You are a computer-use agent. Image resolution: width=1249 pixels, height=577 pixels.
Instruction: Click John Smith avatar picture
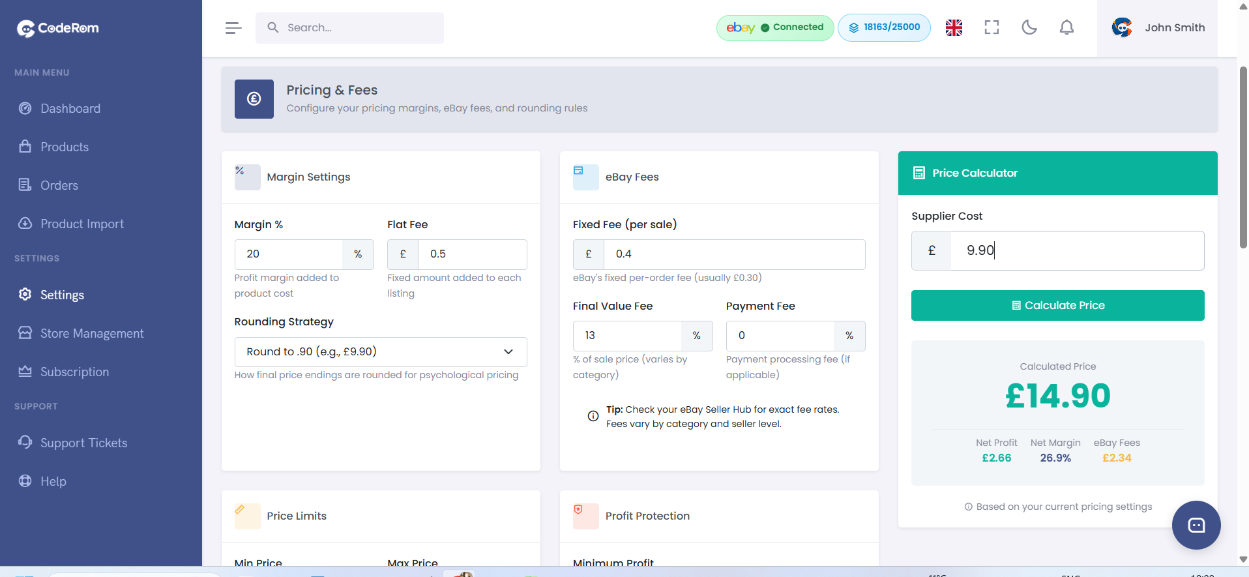(1122, 27)
